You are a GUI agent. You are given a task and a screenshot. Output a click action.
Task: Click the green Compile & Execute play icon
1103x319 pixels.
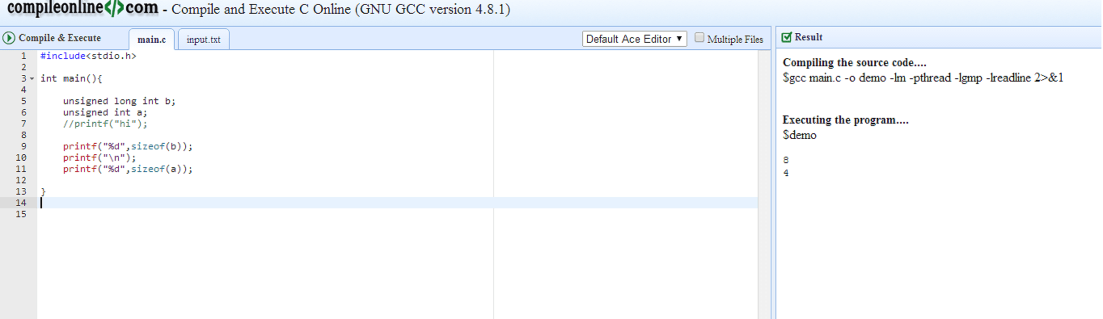8,38
